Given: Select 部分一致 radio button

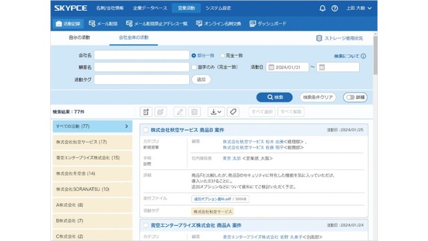Looking at the screenshot, I should click(x=193, y=56).
